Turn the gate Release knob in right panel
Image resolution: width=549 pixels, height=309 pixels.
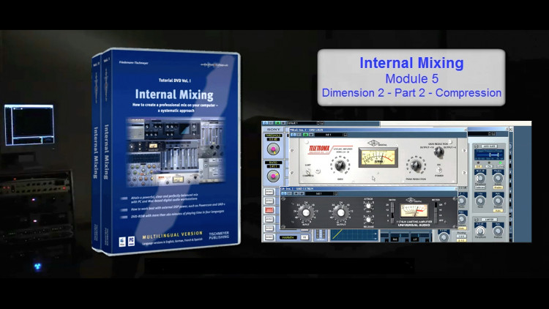click(x=498, y=201)
